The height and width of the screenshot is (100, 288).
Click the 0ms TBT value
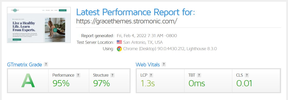[197, 83]
